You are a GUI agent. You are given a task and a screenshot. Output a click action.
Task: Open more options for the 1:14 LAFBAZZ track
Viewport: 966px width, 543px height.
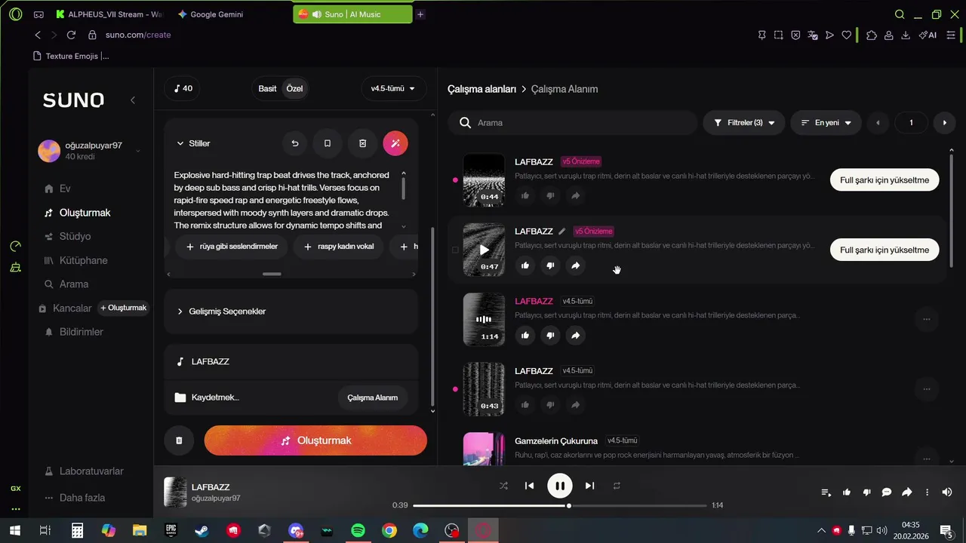[927, 319]
